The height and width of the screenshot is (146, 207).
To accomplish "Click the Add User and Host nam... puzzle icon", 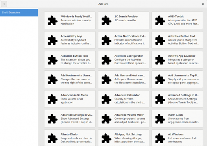I will click(106, 79).
